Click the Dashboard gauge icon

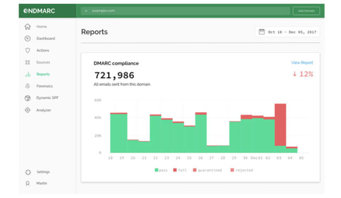point(28,38)
